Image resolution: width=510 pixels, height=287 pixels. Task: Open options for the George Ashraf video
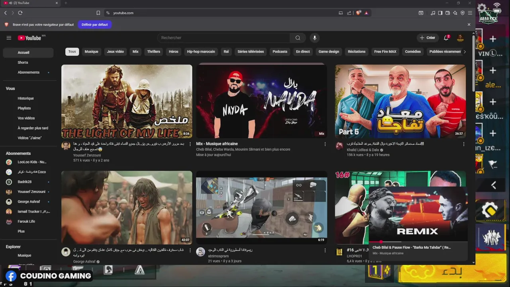pyautogui.click(x=190, y=250)
